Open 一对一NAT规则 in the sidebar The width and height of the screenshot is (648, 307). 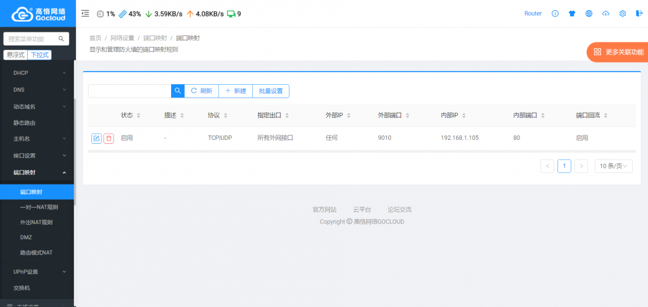(39, 207)
